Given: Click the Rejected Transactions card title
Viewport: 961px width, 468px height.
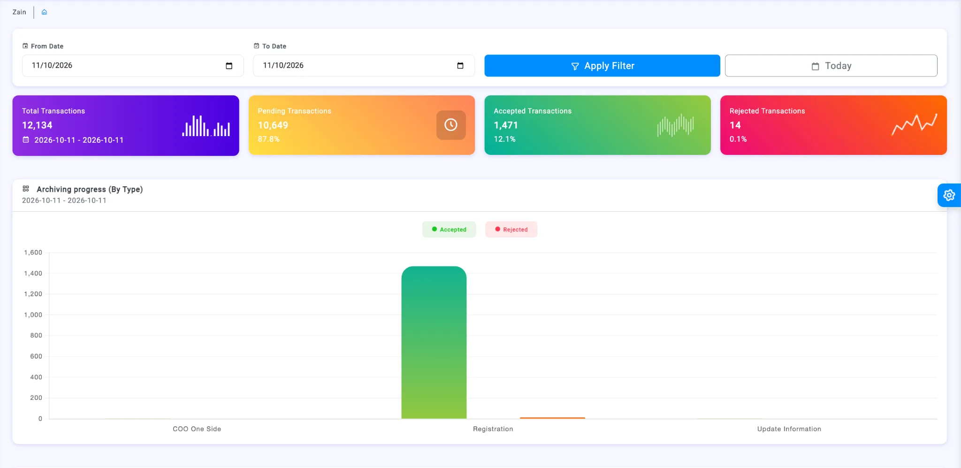Looking at the screenshot, I should pyautogui.click(x=767, y=111).
